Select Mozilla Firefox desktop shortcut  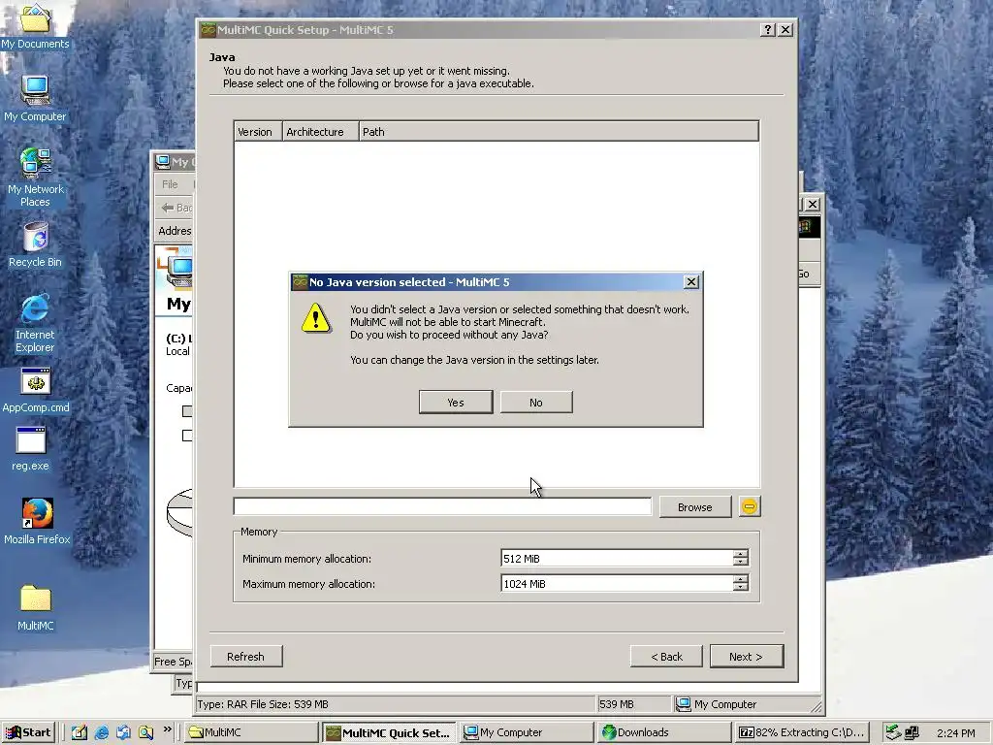(37, 521)
